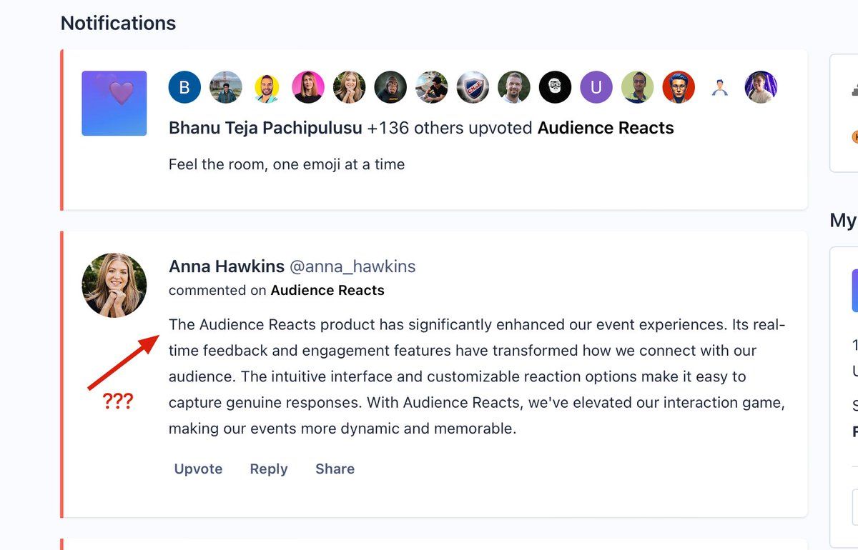Open Audience Reacts link in comment notification
858x550 pixels.
(x=327, y=290)
